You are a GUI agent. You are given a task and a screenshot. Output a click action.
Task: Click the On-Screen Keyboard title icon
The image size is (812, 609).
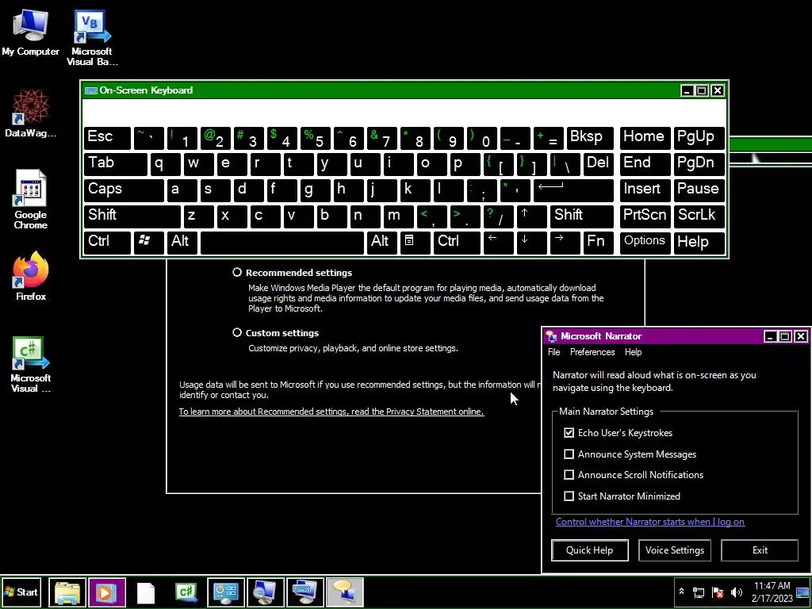pyautogui.click(x=91, y=90)
